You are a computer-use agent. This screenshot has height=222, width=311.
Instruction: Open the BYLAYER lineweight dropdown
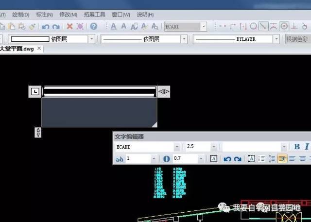[x=276, y=39]
